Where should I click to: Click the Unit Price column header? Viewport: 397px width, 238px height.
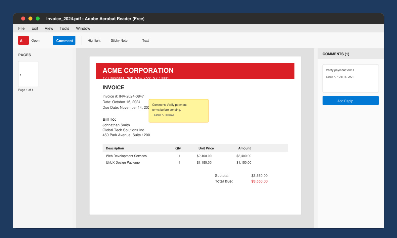tap(206, 148)
